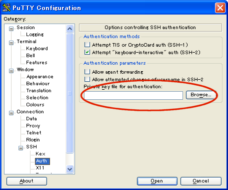The width and height of the screenshot is (228, 190).
Task: Click the PuTTY icon in title bar
Action: (6, 8)
